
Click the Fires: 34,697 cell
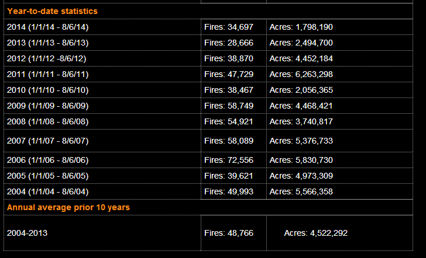point(229,27)
